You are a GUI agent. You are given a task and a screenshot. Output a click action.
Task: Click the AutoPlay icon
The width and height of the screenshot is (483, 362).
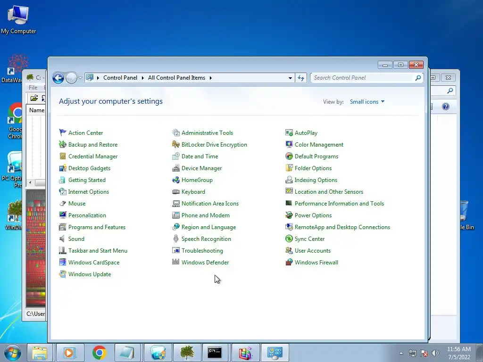(x=289, y=132)
